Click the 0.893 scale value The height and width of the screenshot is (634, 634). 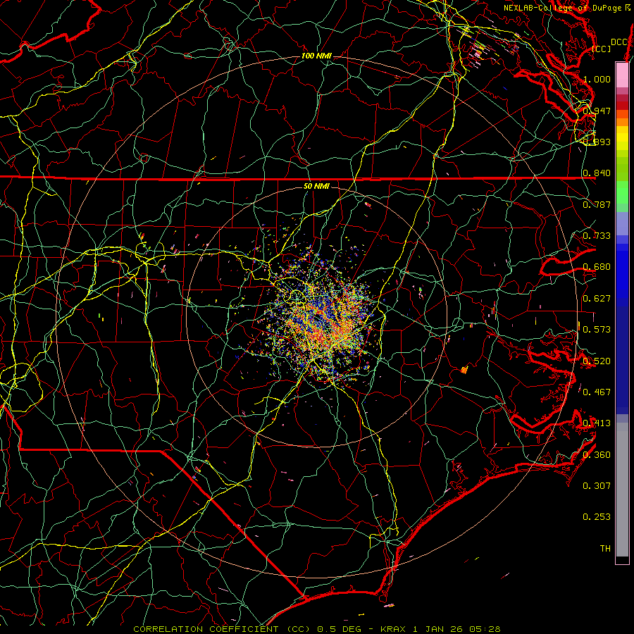pyautogui.click(x=597, y=142)
